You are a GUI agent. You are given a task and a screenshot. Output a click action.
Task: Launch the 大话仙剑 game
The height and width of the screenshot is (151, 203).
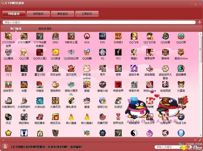click(x=40, y=101)
